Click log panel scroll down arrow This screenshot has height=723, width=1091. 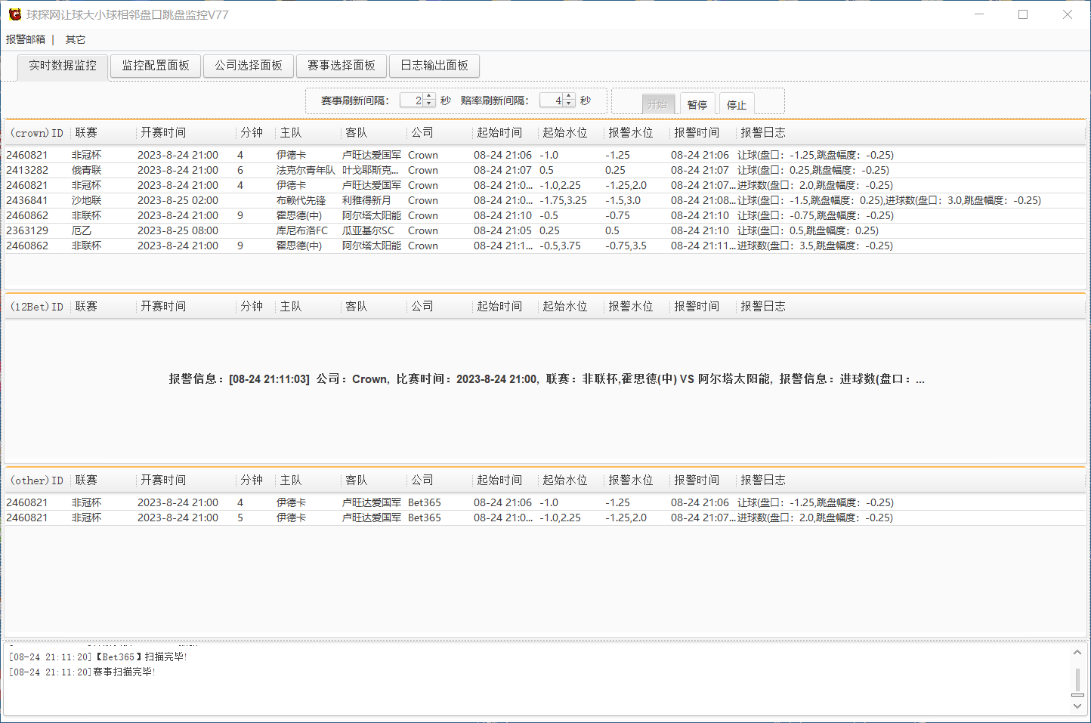1077,706
